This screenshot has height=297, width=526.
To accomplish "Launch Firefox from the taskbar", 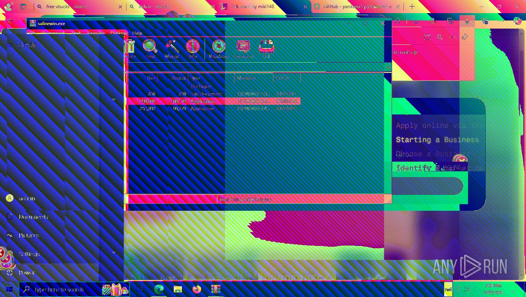I will point(197,289).
